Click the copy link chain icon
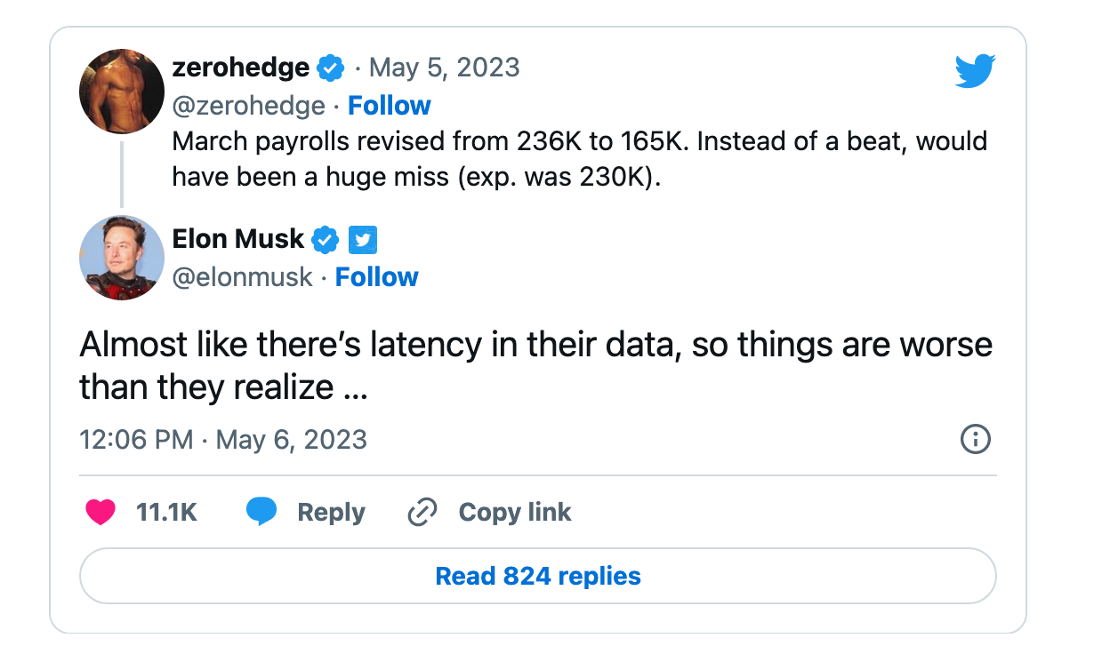The image size is (1110, 654). click(422, 512)
